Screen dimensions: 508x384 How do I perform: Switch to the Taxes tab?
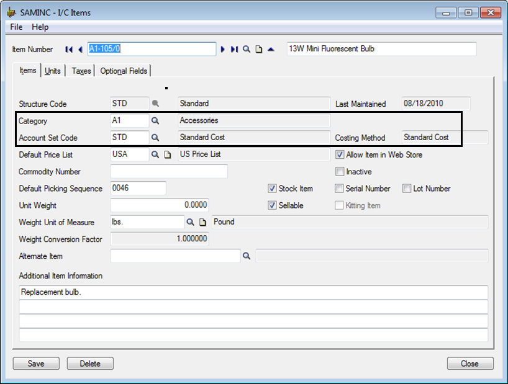click(x=81, y=71)
